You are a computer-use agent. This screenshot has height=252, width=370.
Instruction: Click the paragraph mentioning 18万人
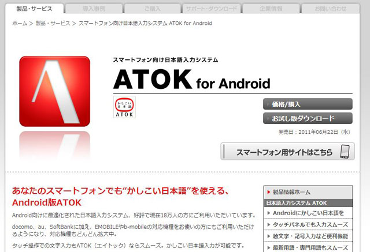pyautogui.click(x=134, y=215)
